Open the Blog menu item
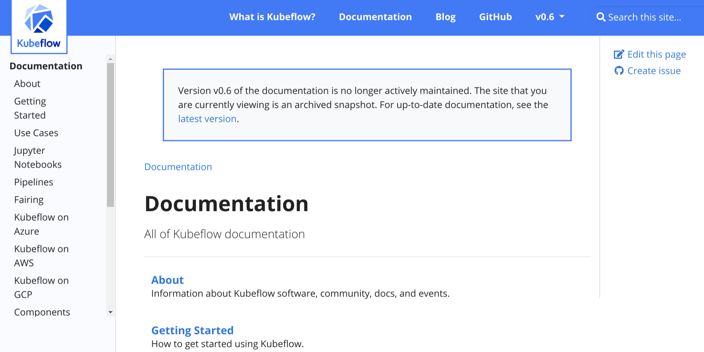This screenshot has width=704, height=352. [x=445, y=17]
